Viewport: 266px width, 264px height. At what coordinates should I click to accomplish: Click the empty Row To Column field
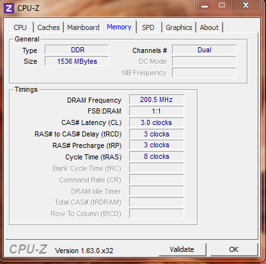(x=157, y=214)
